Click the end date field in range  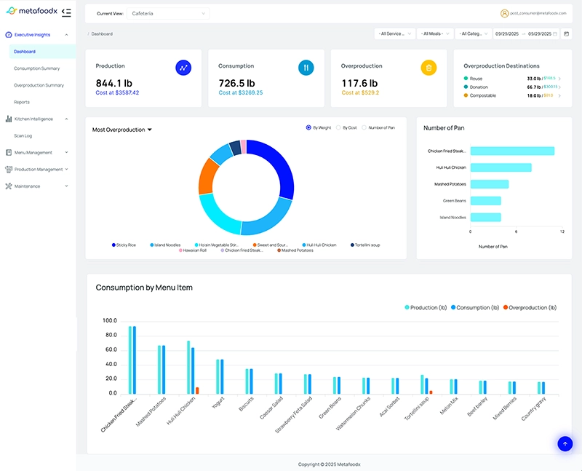point(540,33)
